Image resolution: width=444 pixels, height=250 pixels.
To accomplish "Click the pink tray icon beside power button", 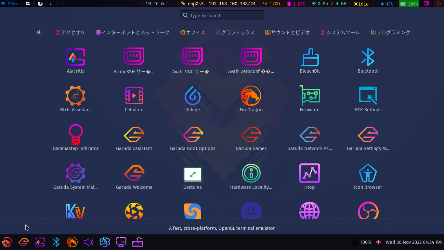I will pos(426,4).
